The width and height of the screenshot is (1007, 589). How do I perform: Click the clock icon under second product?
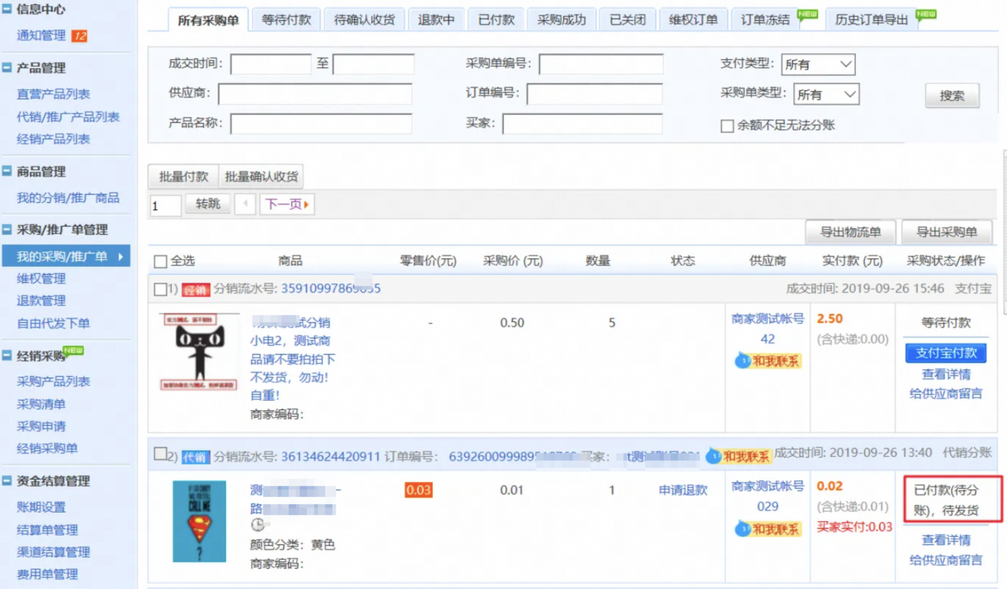pos(257,525)
